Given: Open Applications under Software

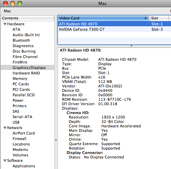Looking at the screenshot, I should [24, 166].
